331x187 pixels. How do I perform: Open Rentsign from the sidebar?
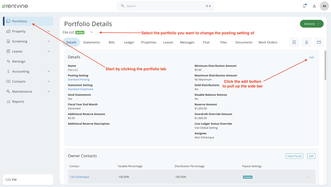19,61
